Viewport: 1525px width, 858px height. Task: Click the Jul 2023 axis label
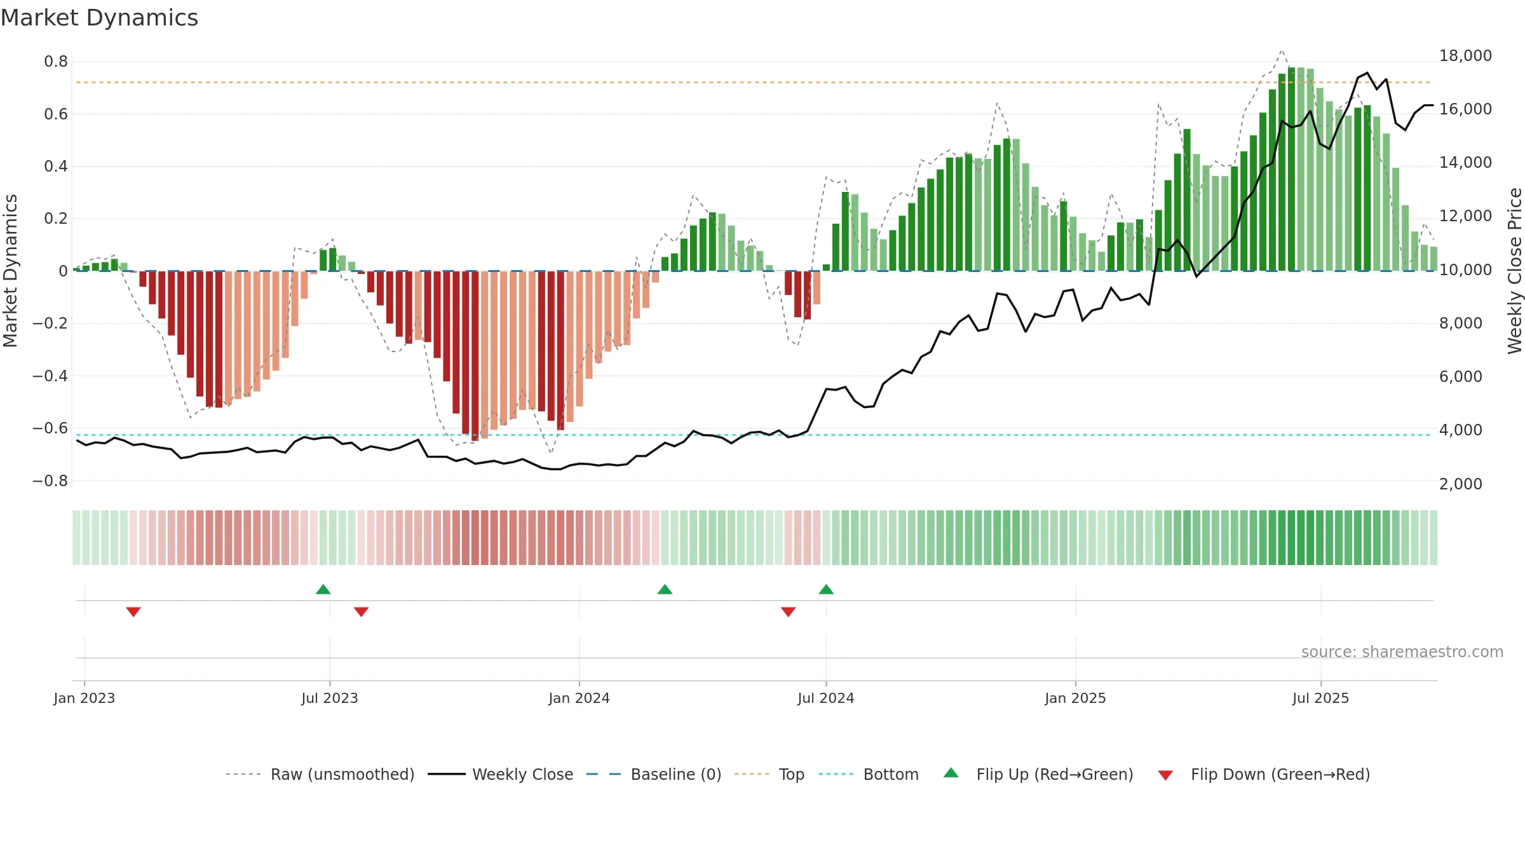click(330, 698)
